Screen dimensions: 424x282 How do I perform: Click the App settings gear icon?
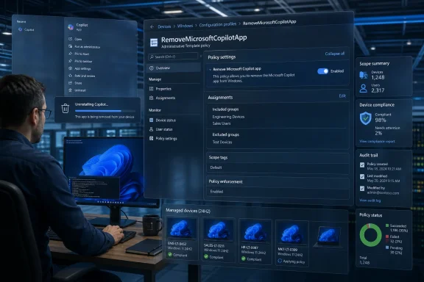click(71, 68)
